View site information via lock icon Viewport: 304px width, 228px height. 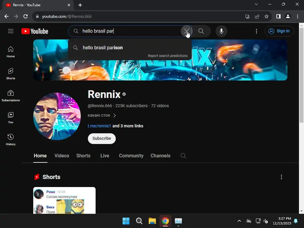pyautogui.click(x=37, y=17)
